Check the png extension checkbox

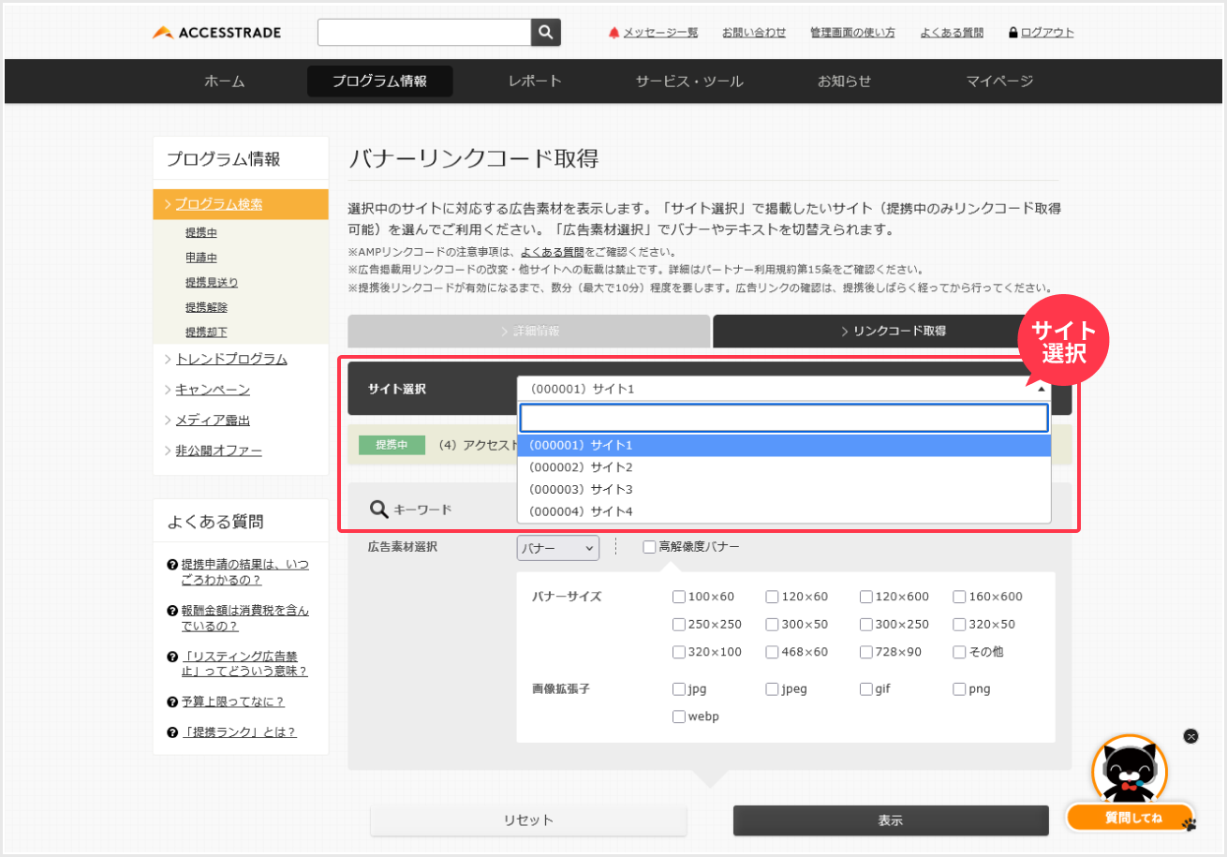(x=960, y=689)
